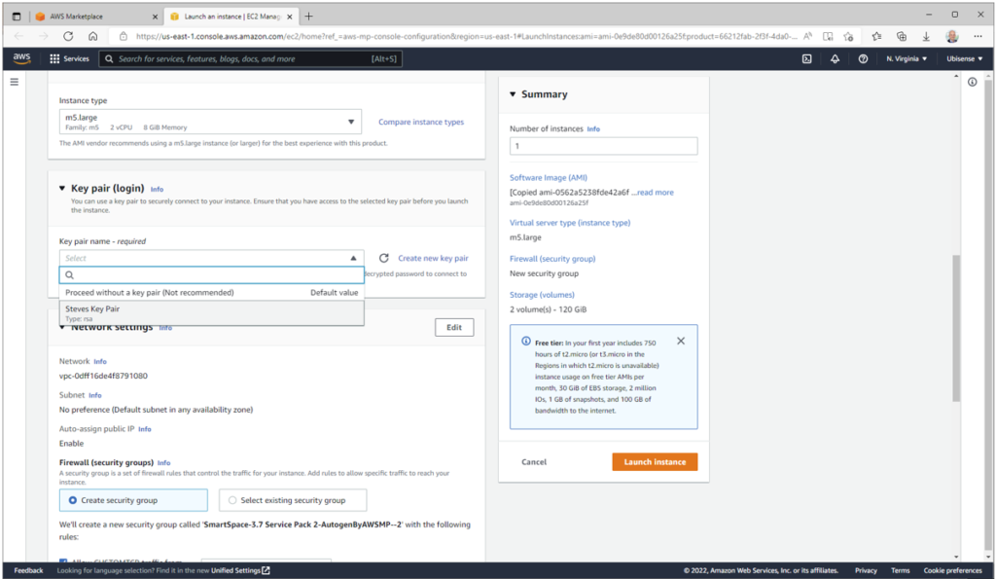This screenshot has height=579, width=996.
Task: Select Create security group radio option
Action: pos(133,500)
